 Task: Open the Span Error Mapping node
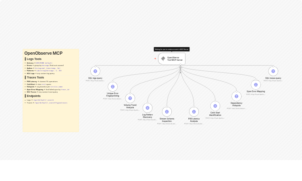(x=256, y=85)
